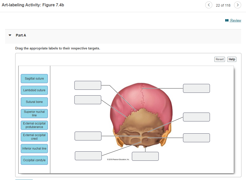Advance to the next activity item

pyautogui.click(x=237, y=5)
